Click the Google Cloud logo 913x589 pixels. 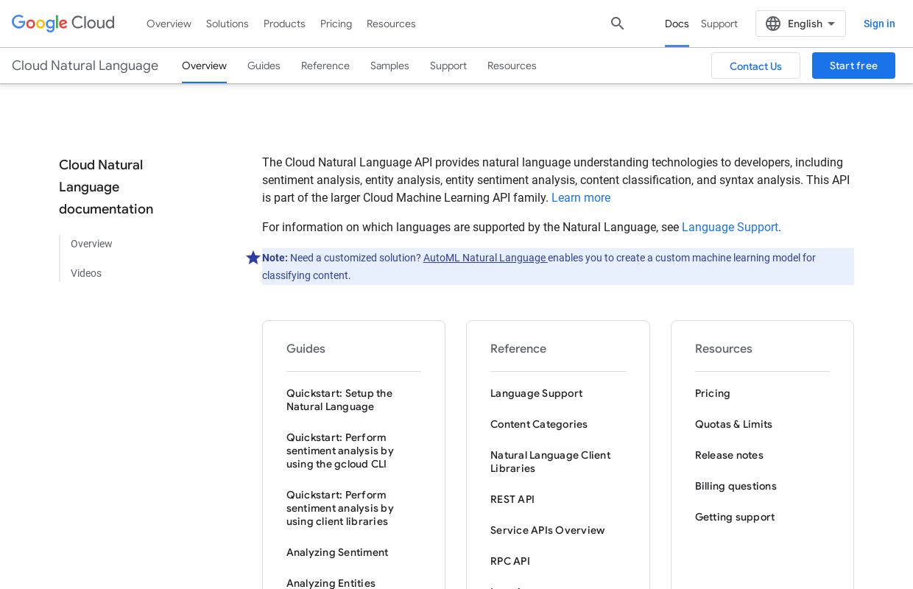tap(63, 24)
